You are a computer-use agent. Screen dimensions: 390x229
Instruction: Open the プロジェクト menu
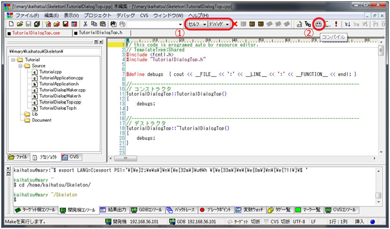click(98, 15)
